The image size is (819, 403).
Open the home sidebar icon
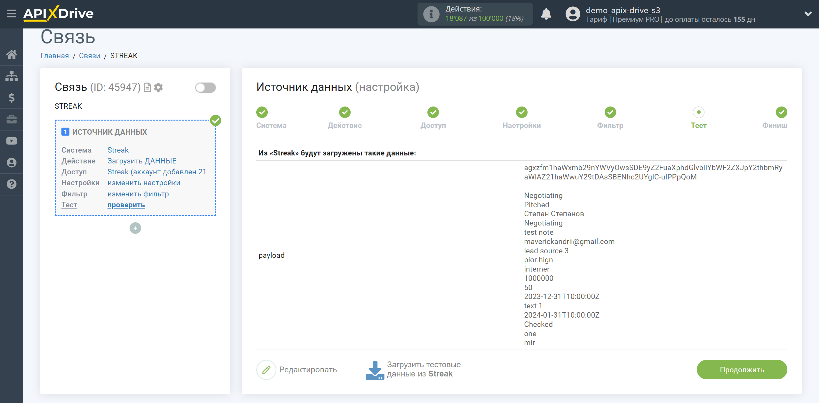[12, 54]
